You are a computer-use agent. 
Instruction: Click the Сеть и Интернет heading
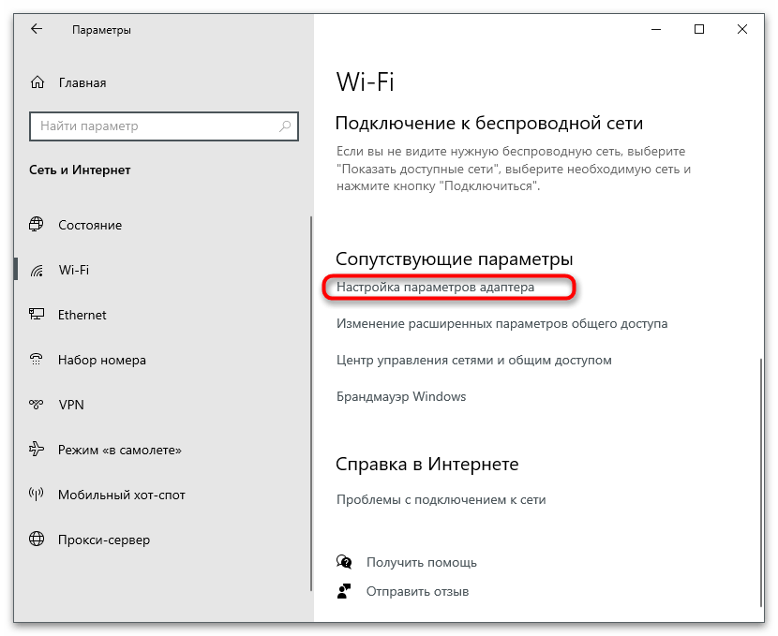[80, 170]
